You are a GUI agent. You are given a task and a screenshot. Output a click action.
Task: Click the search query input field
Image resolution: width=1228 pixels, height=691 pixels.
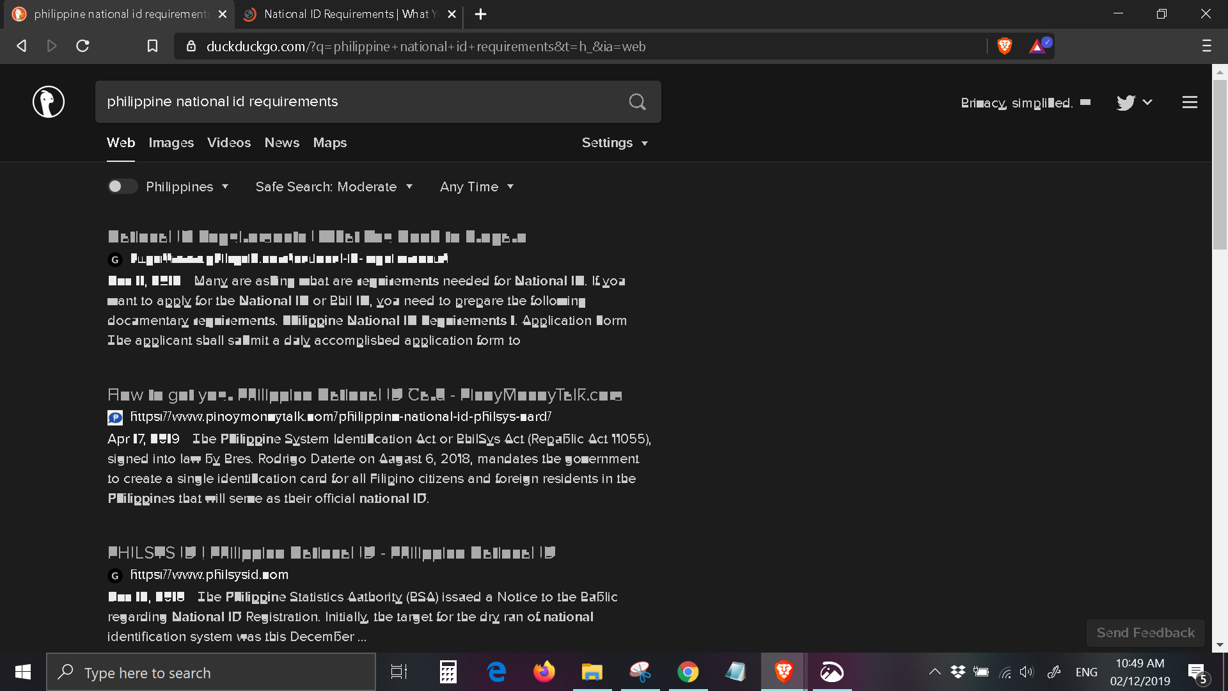tap(358, 102)
